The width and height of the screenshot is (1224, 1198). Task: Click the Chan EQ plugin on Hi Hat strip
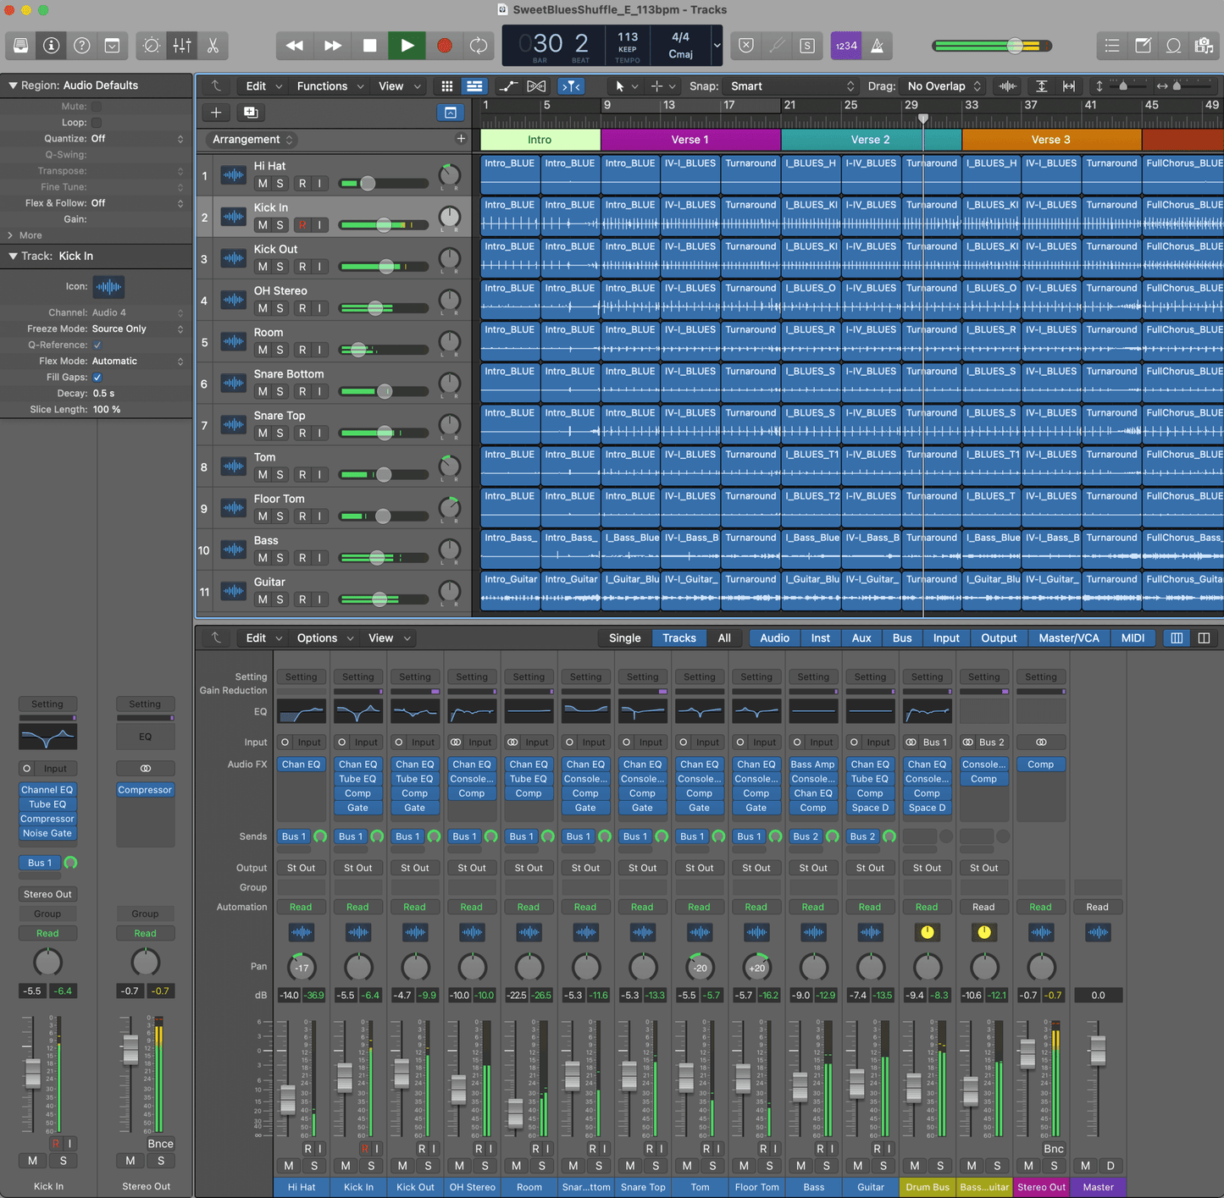click(301, 765)
